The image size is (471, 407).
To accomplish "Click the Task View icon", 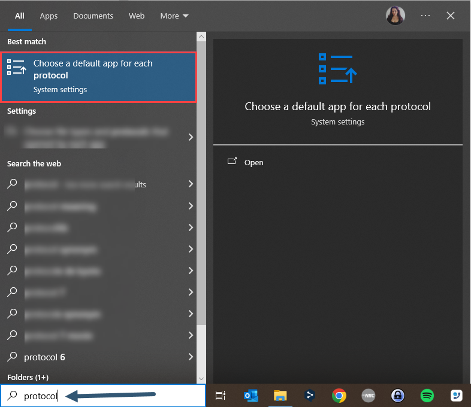I will pos(221,396).
